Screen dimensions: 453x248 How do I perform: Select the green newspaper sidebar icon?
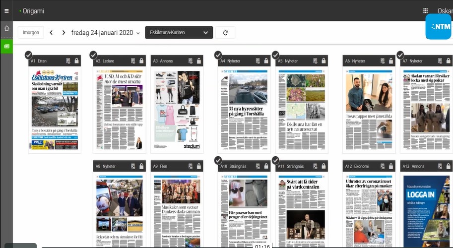(x=6, y=46)
